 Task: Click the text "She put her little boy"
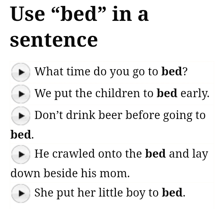click(x=96, y=193)
